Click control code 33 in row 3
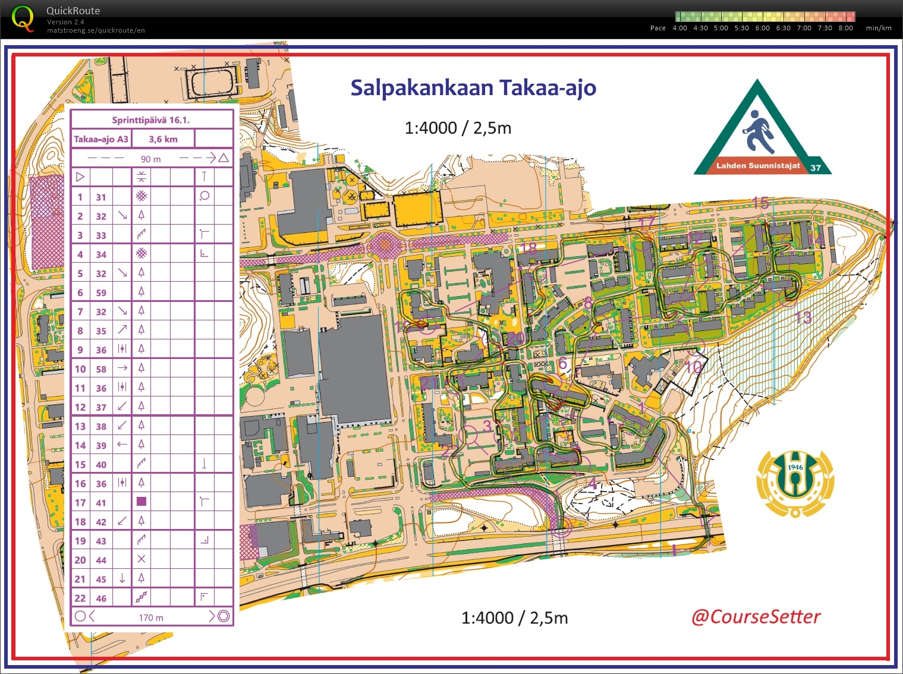The image size is (903, 674). pos(101,235)
